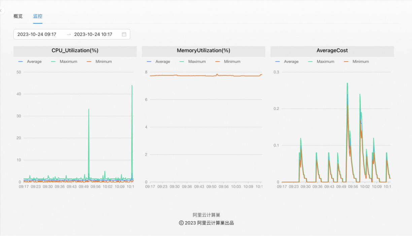Hide Average series in MemoryUtilization chart

pyautogui.click(x=159, y=62)
